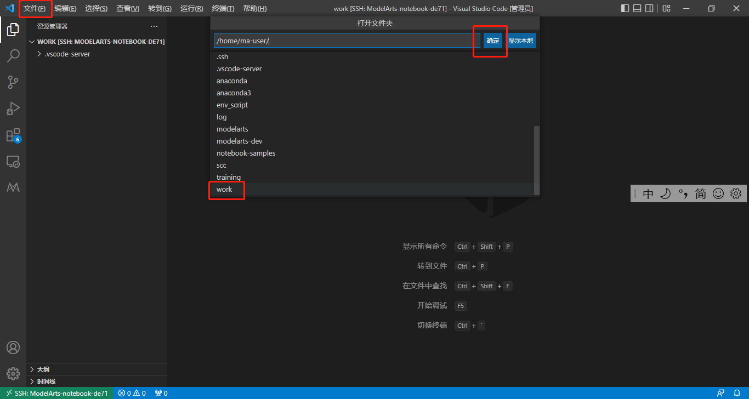Open the 选择(S) menu
Image resolution: width=749 pixels, height=399 pixels.
tap(97, 8)
